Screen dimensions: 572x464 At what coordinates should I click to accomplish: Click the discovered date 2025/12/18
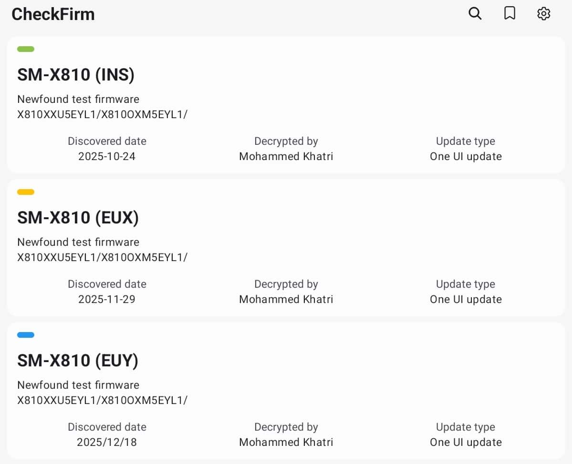[107, 442]
